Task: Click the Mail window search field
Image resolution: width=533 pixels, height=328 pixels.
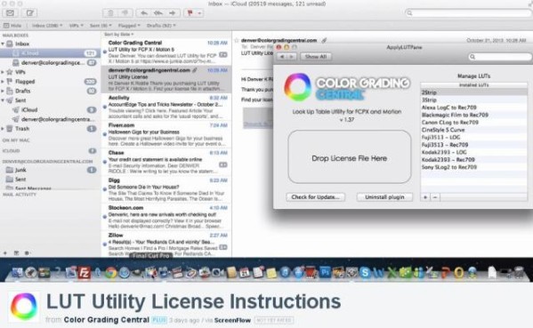Action: (x=468, y=13)
